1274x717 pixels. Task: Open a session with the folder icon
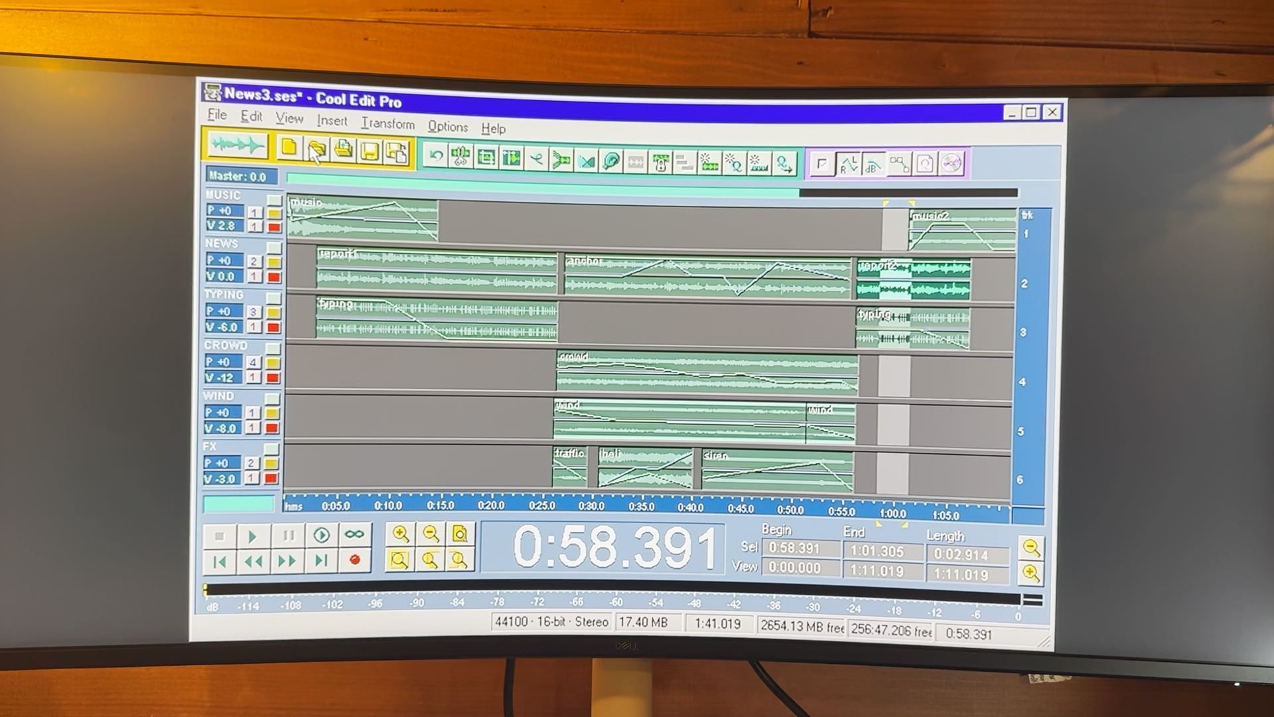tap(317, 149)
